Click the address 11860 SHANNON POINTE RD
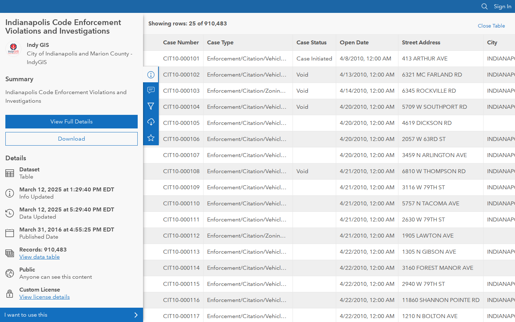The width and height of the screenshot is (515, 322). [x=441, y=300]
